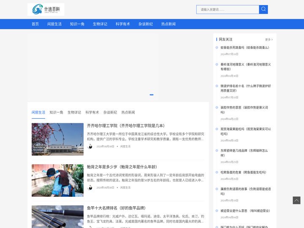
Task: Open sidebar item 秦岭淮河地理意义
Action: click(x=245, y=67)
